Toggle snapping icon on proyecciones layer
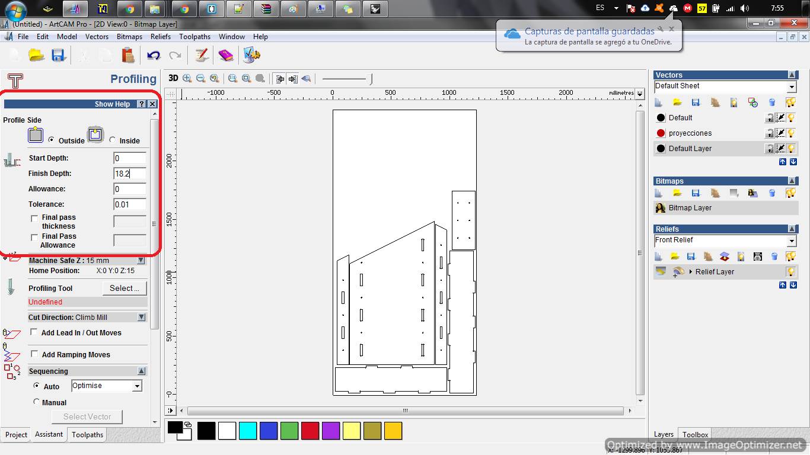The height and width of the screenshot is (455, 810). pyautogui.click(x=781, y=133)
